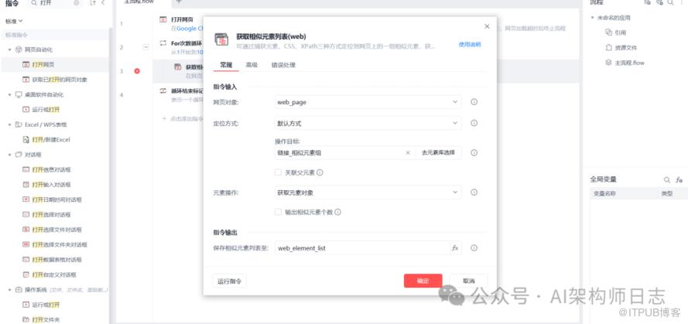This screenshot has width=688, height=324.
Task: Collapse the 网页自动化 tree group
Action: (9, 49)
